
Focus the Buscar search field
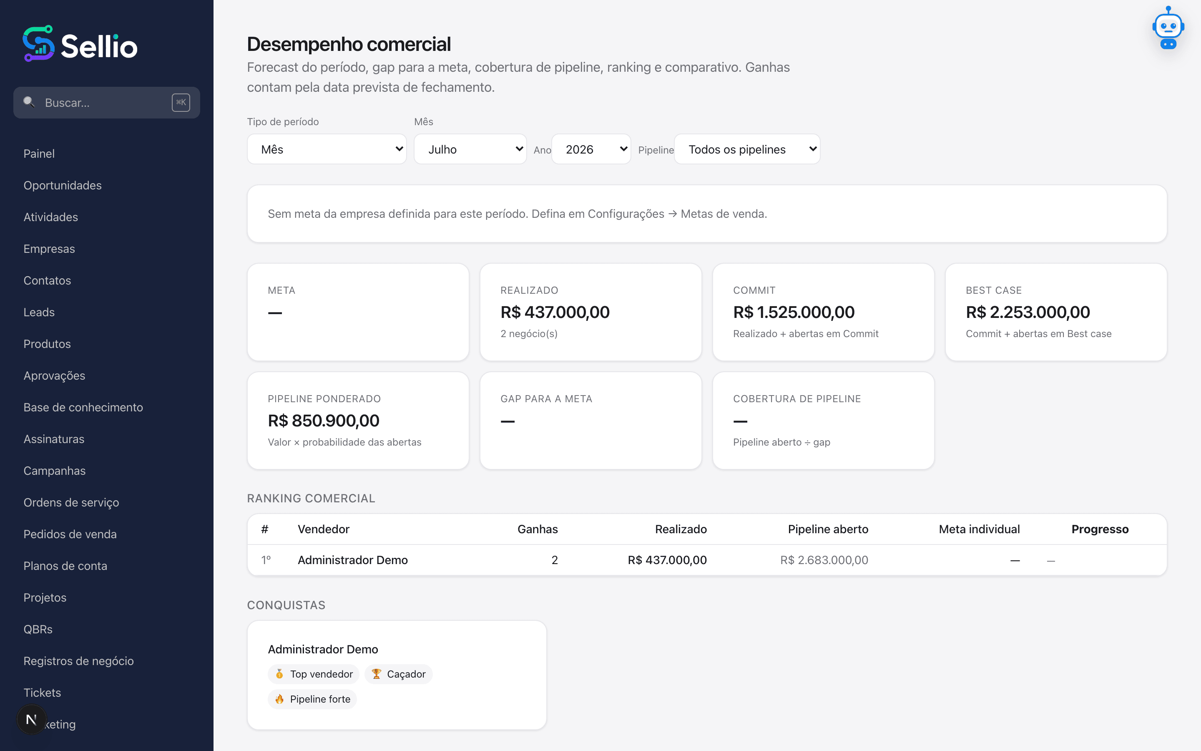[x=106, y=102]
